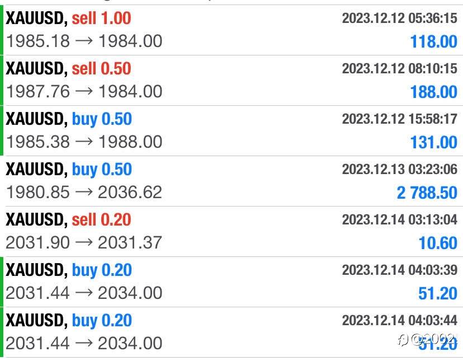This screenshot has height=361, width=463.
Task: Click the 2023.12.12 15:58:17 timestamp
Action: [x=399, y=119]
